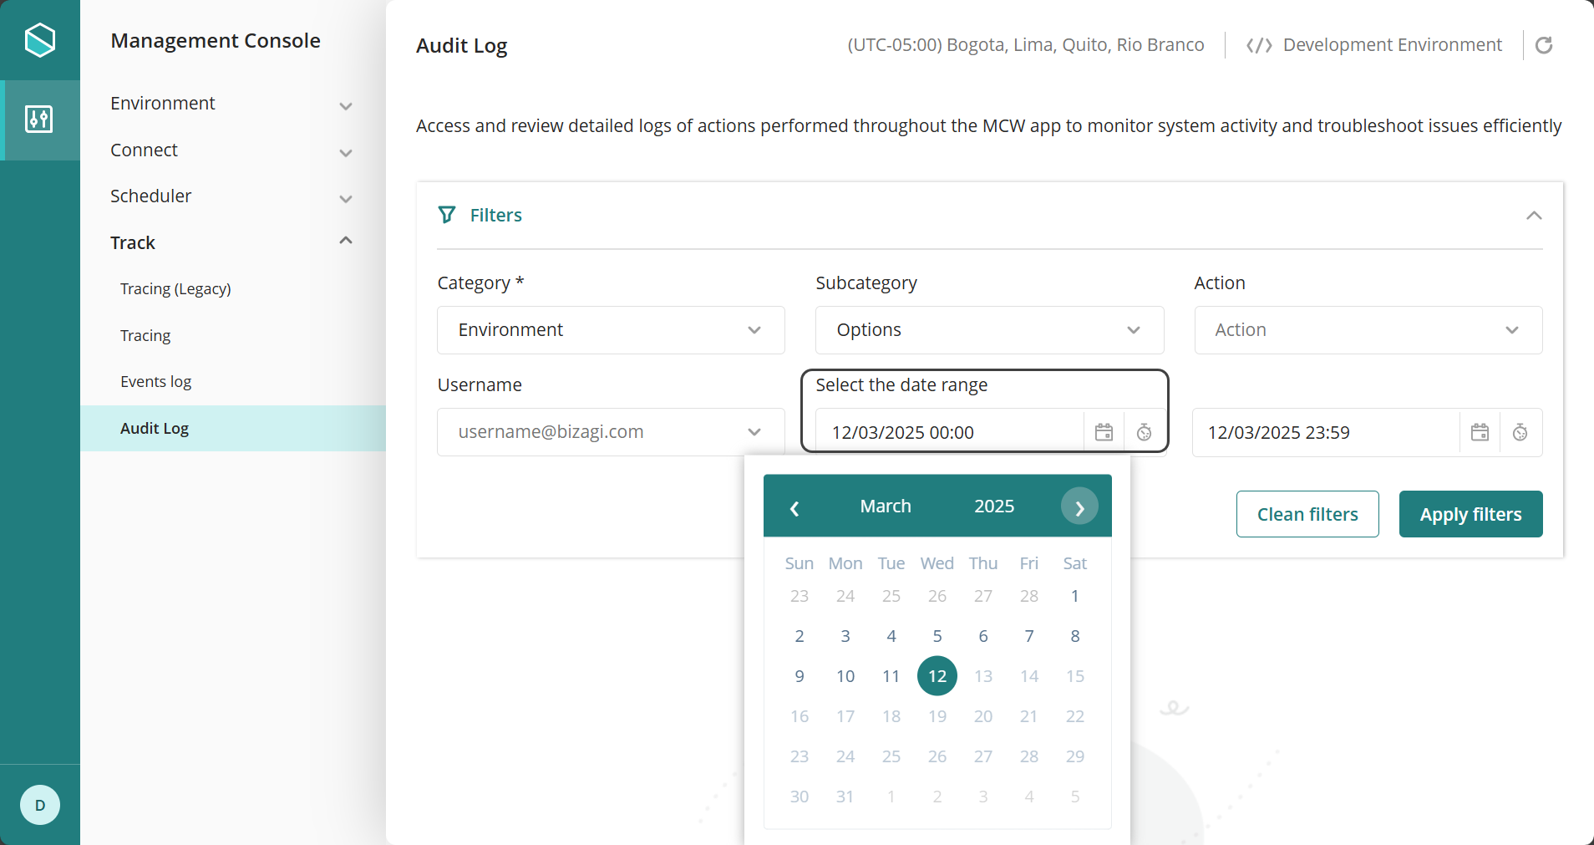The image size is (1594, 845).
Task: Open the Events log page
Action: click(156, 382)
